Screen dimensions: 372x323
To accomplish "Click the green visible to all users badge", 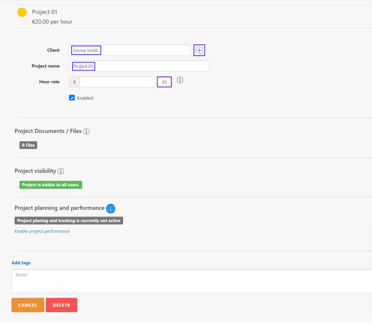I will tap(50, 185).
